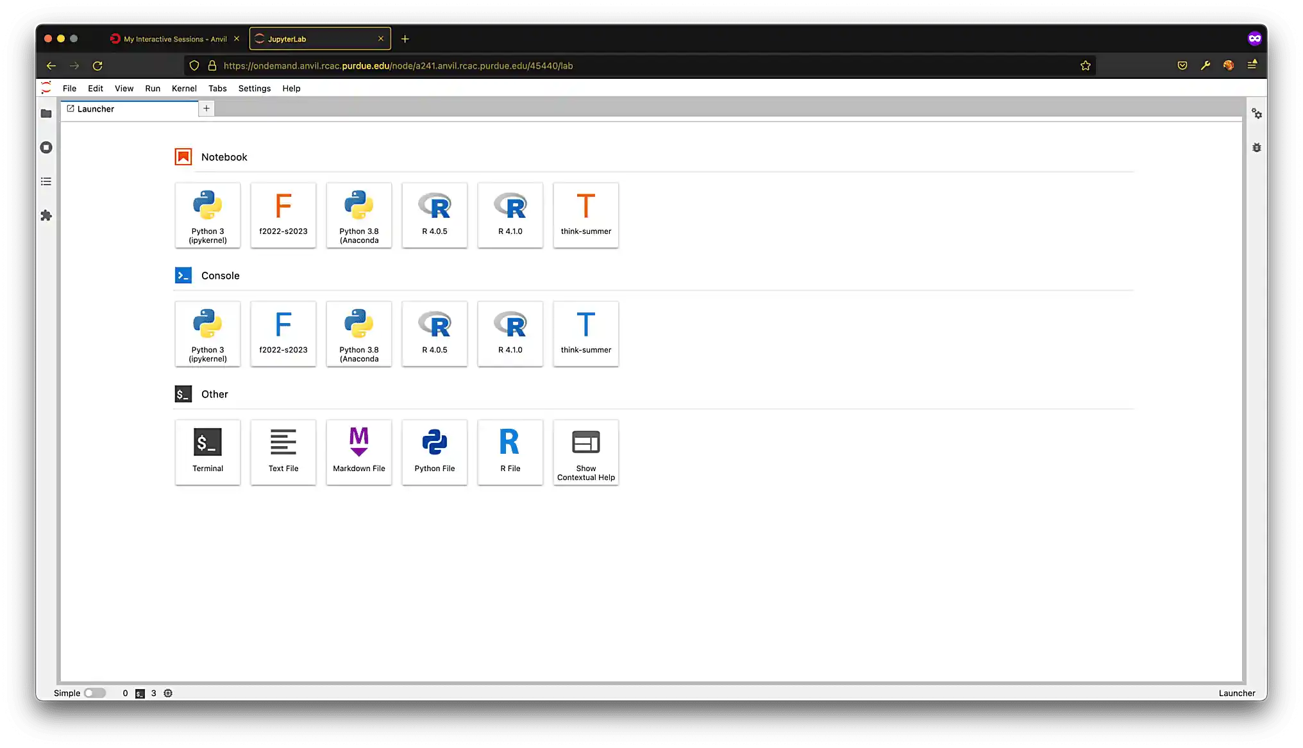Launch the f2022-s2023 notebook kernel
Image resolution: width=1303 pixels, height=748 pixels.
(x=283, y=215)
